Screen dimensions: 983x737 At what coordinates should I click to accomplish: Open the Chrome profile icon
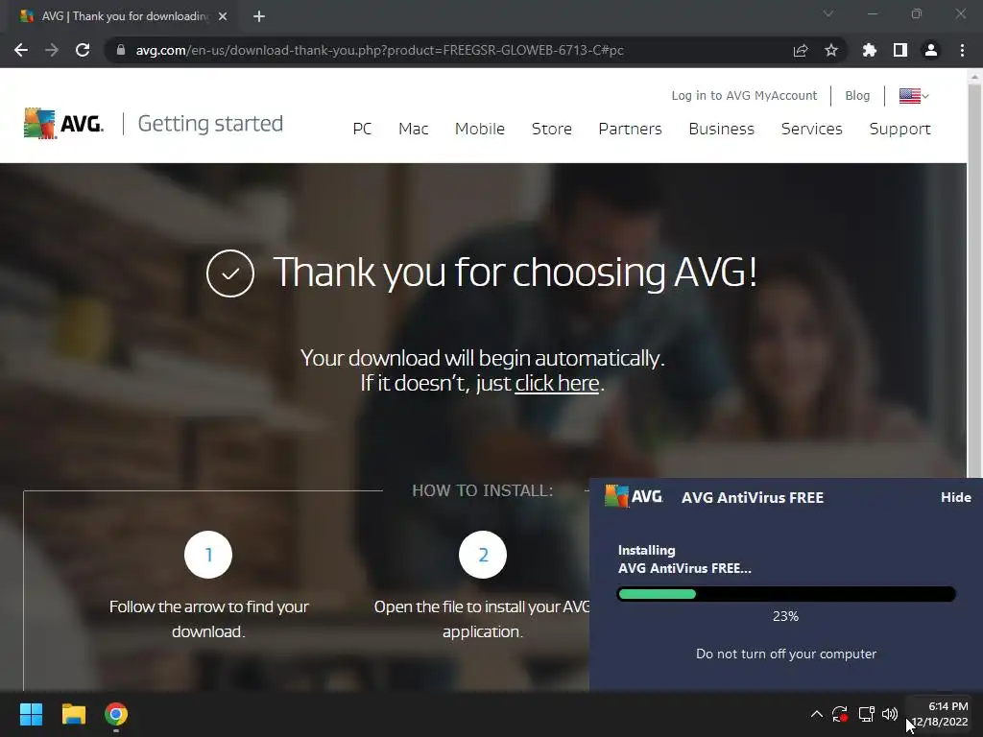pyautogui.click(x=931, y=50)
